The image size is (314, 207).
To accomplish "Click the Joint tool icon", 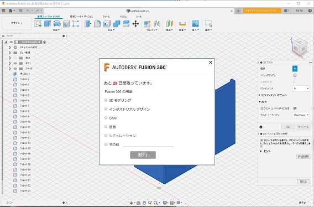I will coord(157,24).
